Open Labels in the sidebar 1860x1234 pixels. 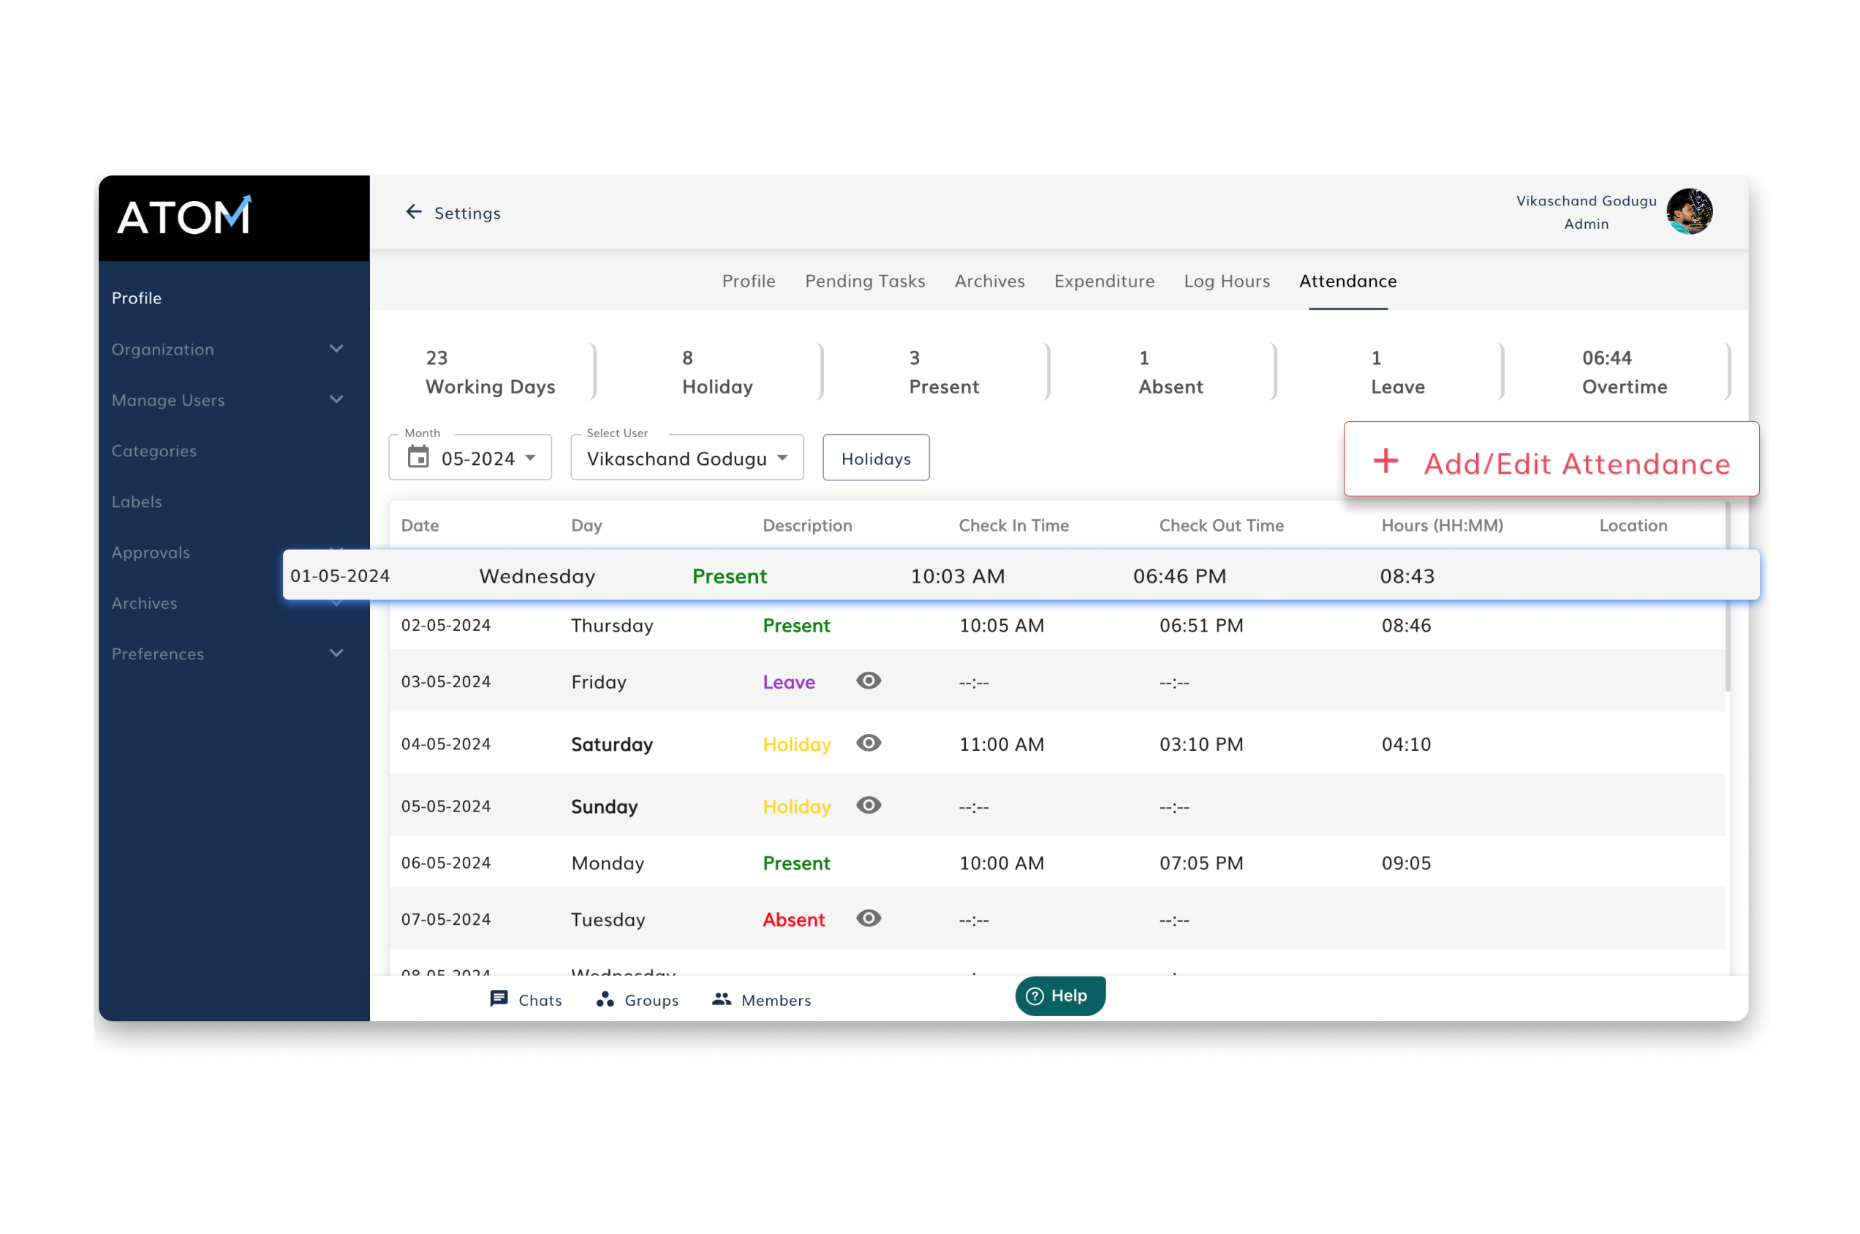pos(137,501)
